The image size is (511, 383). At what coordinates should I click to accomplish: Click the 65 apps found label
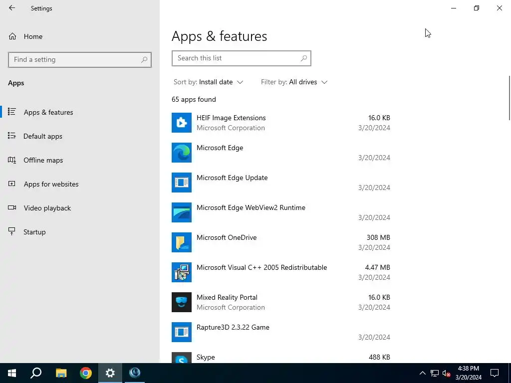click(194, 100)
